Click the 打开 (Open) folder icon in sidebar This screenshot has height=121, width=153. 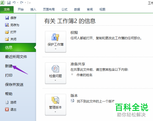pyautogui.click(x=7, y=32)
